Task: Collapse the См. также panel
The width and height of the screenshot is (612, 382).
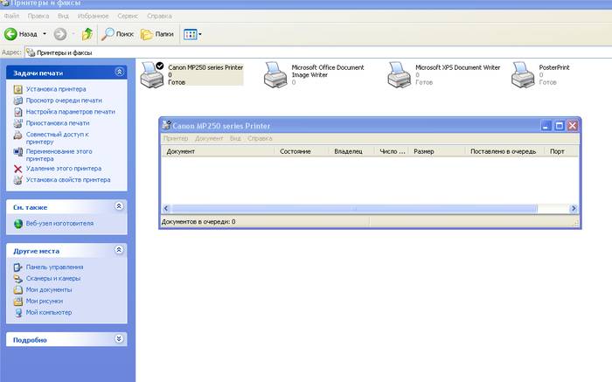Action: (x=120, y=206)
